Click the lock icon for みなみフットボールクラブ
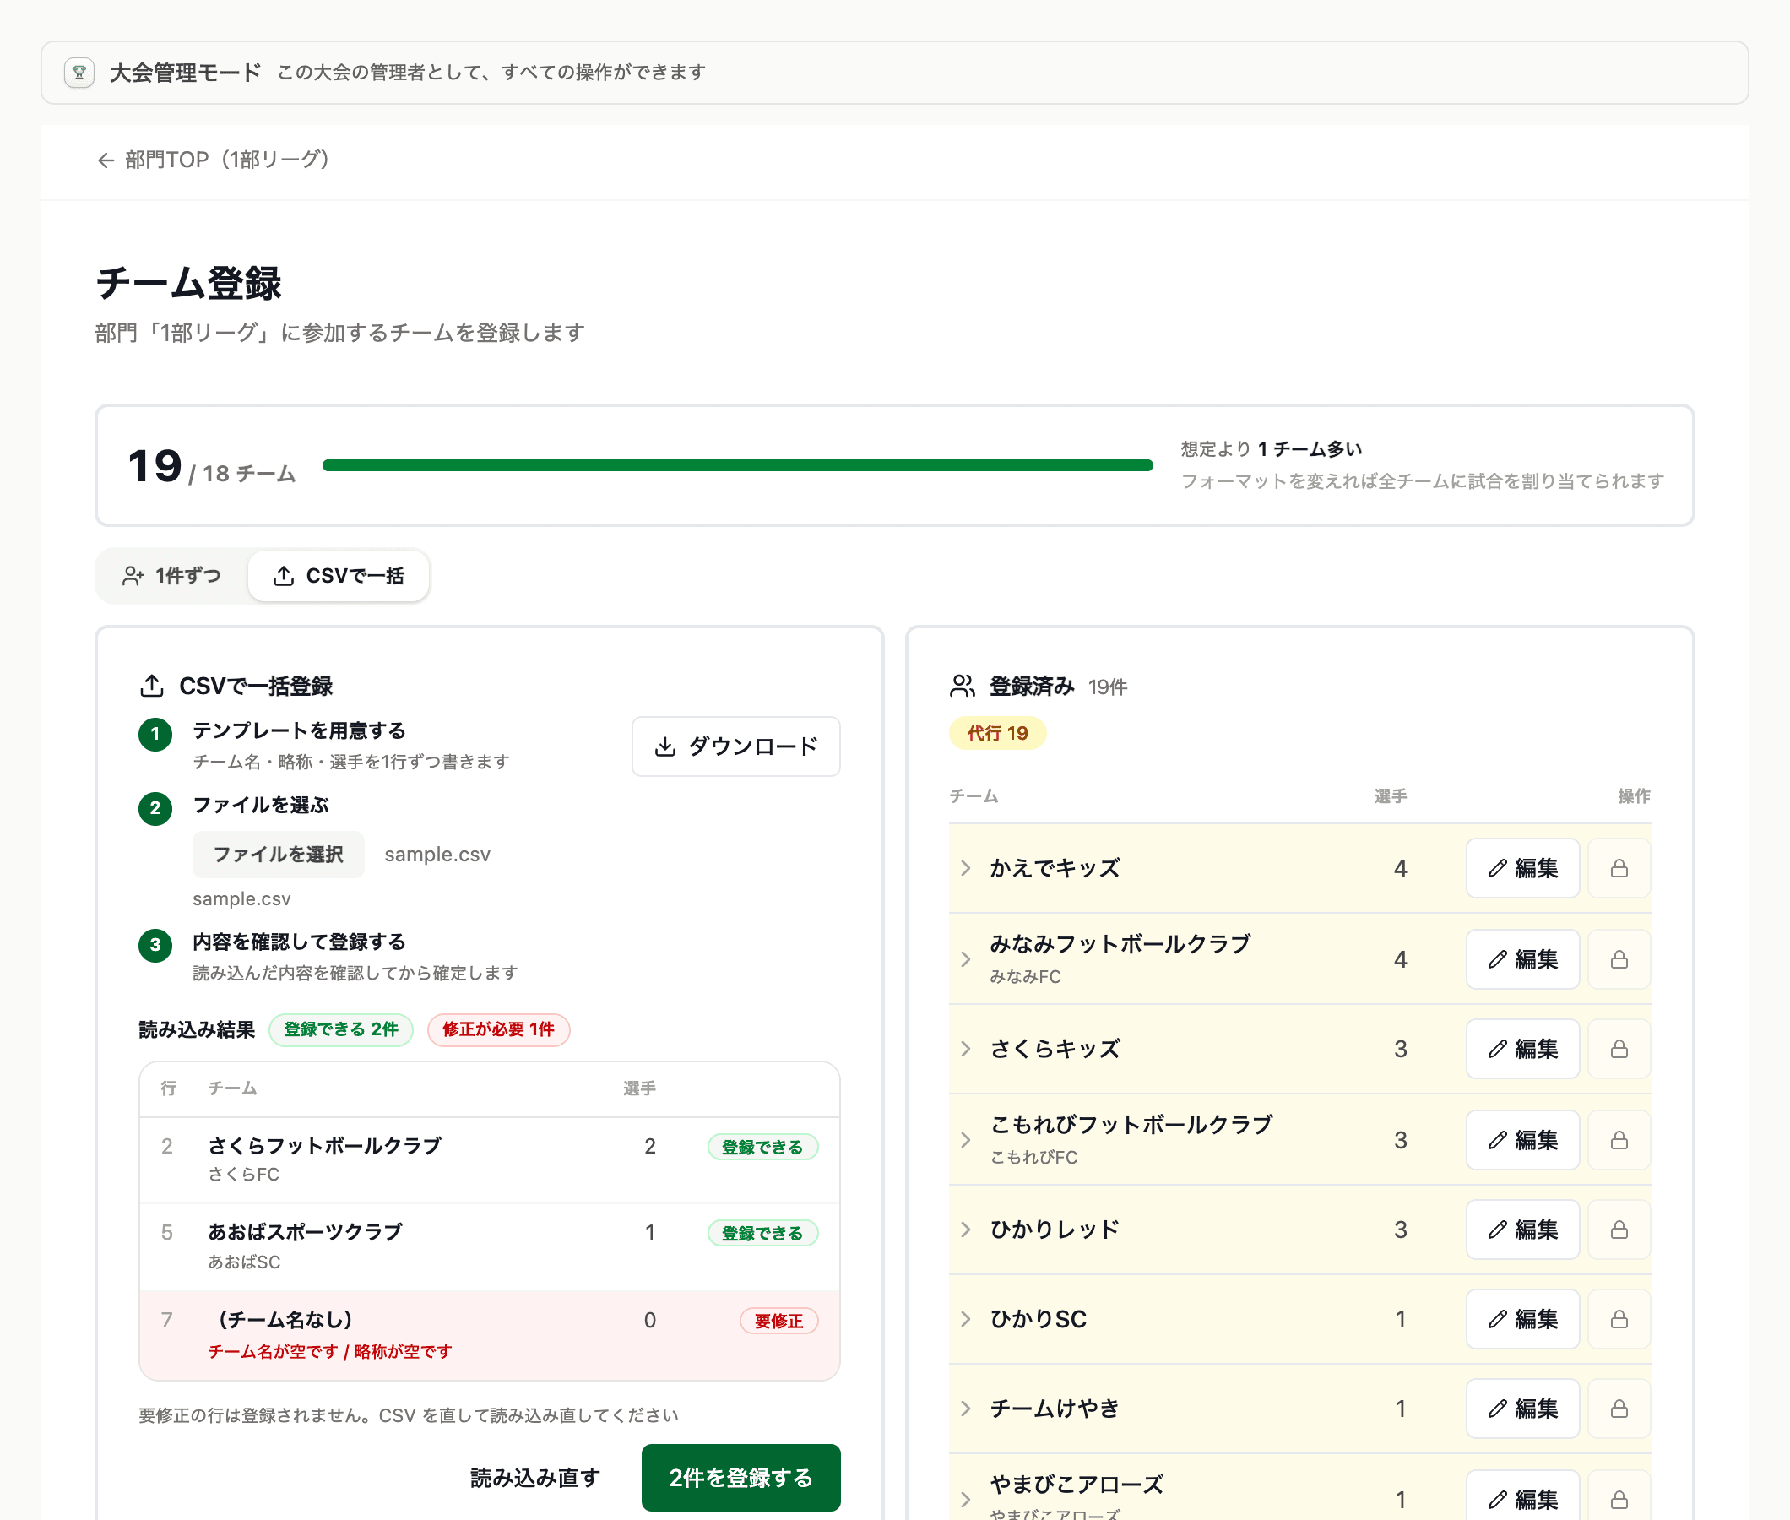This screenshot has width=1790, height=1520. pos(1619,959)
